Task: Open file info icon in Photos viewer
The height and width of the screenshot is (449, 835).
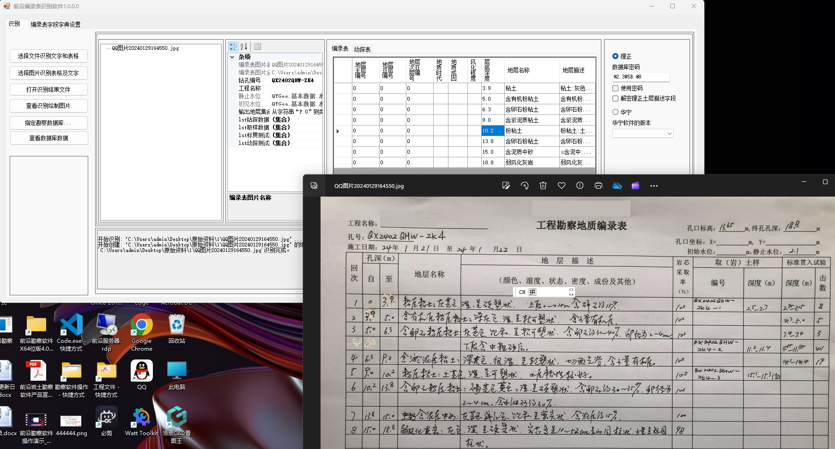Action: [x=580, y=186]
